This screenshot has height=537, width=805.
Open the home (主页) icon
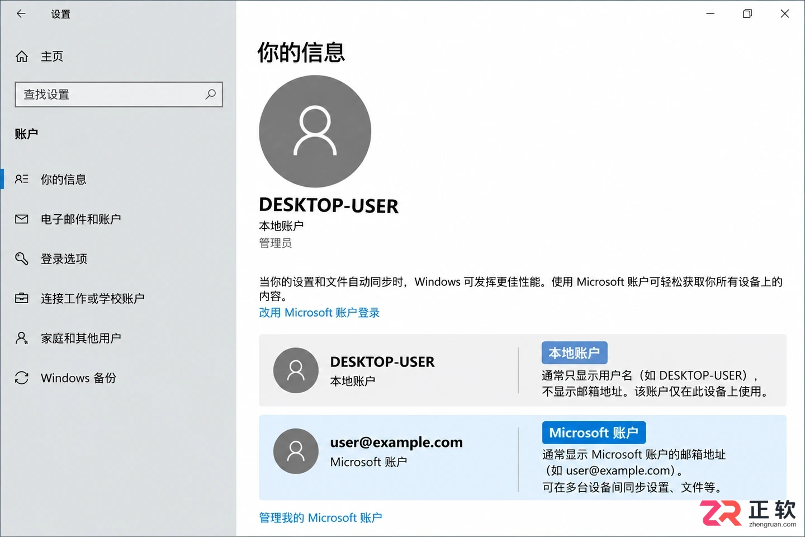22,56
